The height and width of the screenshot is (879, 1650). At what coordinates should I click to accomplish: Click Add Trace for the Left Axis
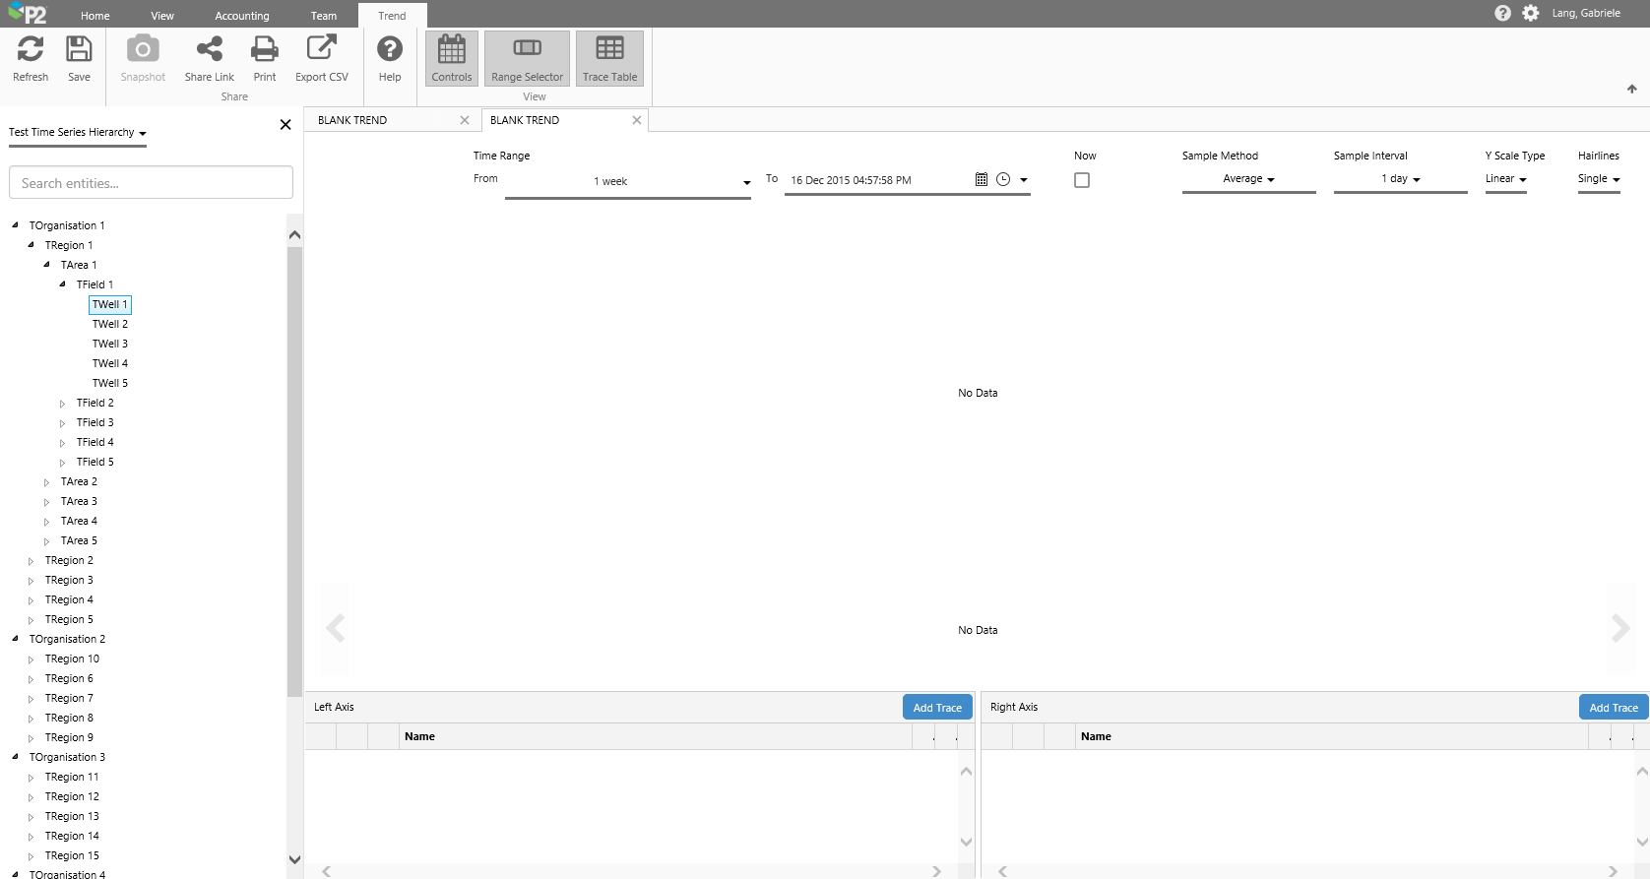point(937,708)
